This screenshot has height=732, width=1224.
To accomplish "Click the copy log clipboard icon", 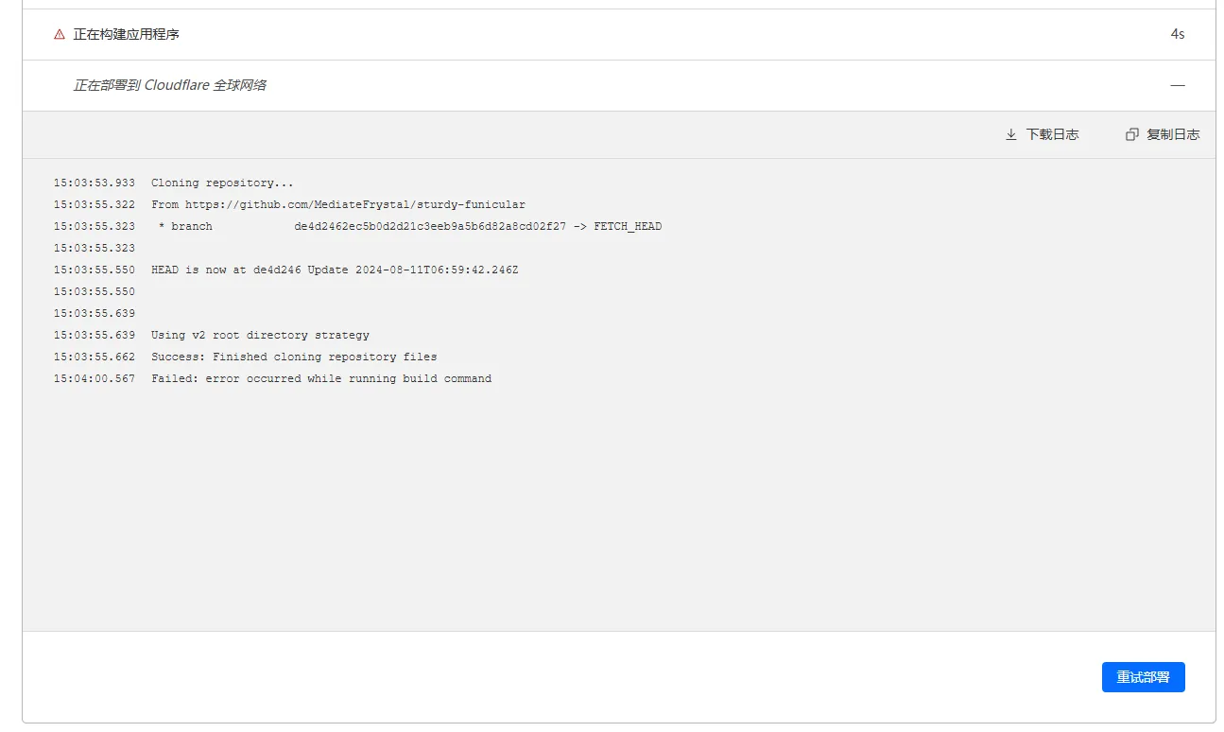I will (1132, 134).
